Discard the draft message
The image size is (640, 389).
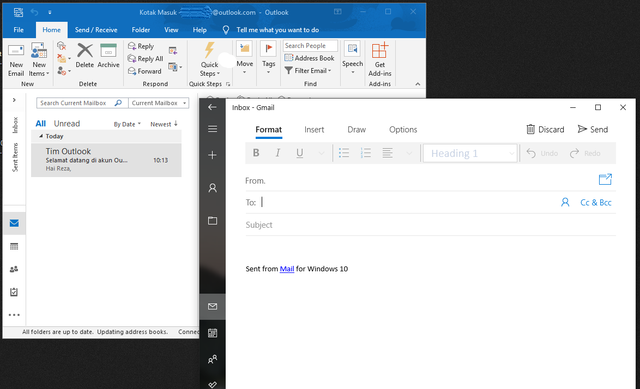coord(545,129)
